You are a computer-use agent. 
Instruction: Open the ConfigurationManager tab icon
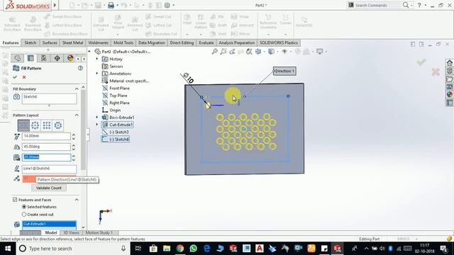[44, 58]
